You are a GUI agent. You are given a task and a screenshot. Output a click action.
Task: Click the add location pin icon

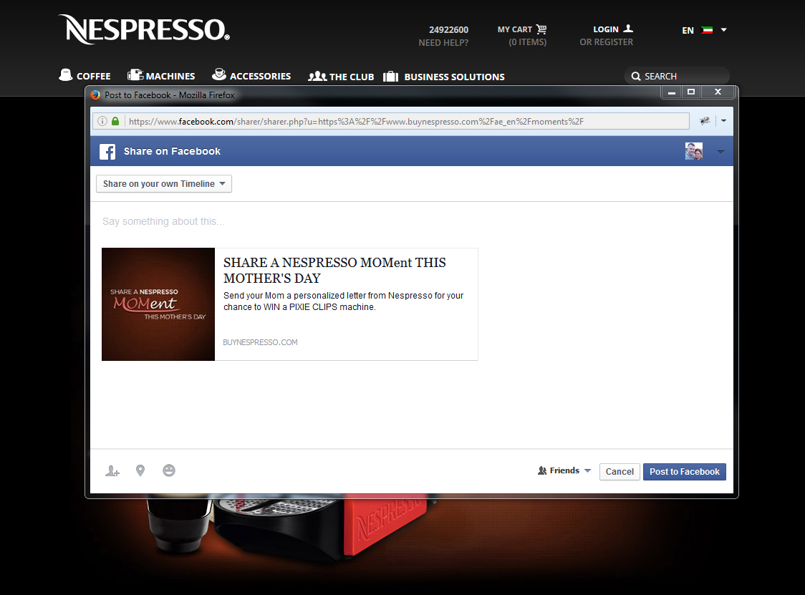140,470
